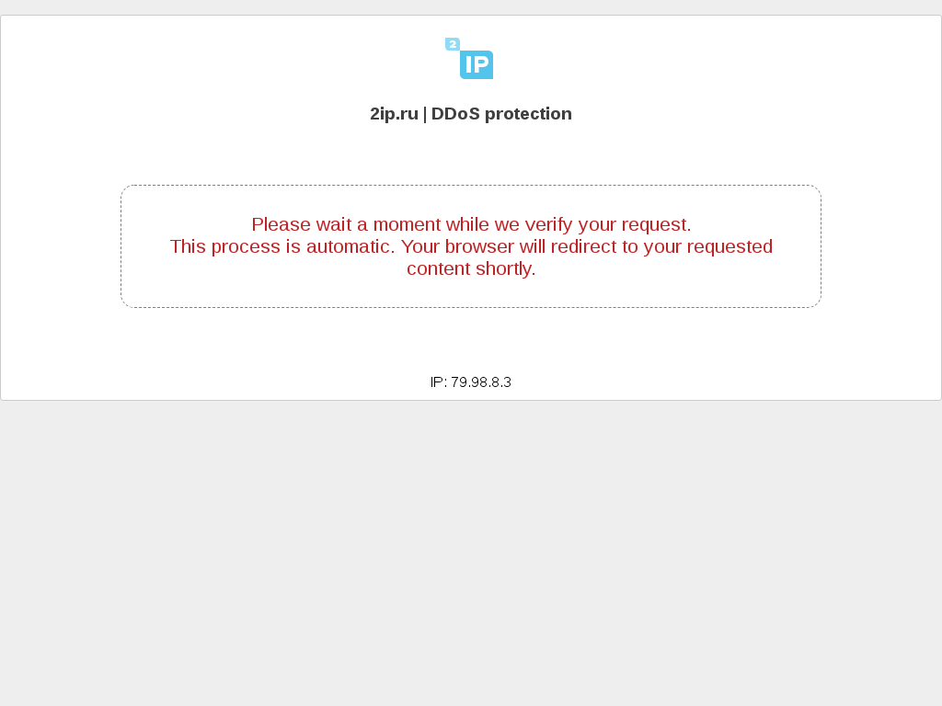Click the vertical bar separator in heading
942x706 pixels.
point(425,113)
